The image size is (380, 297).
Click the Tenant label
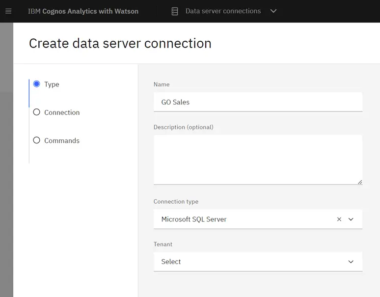163,244
